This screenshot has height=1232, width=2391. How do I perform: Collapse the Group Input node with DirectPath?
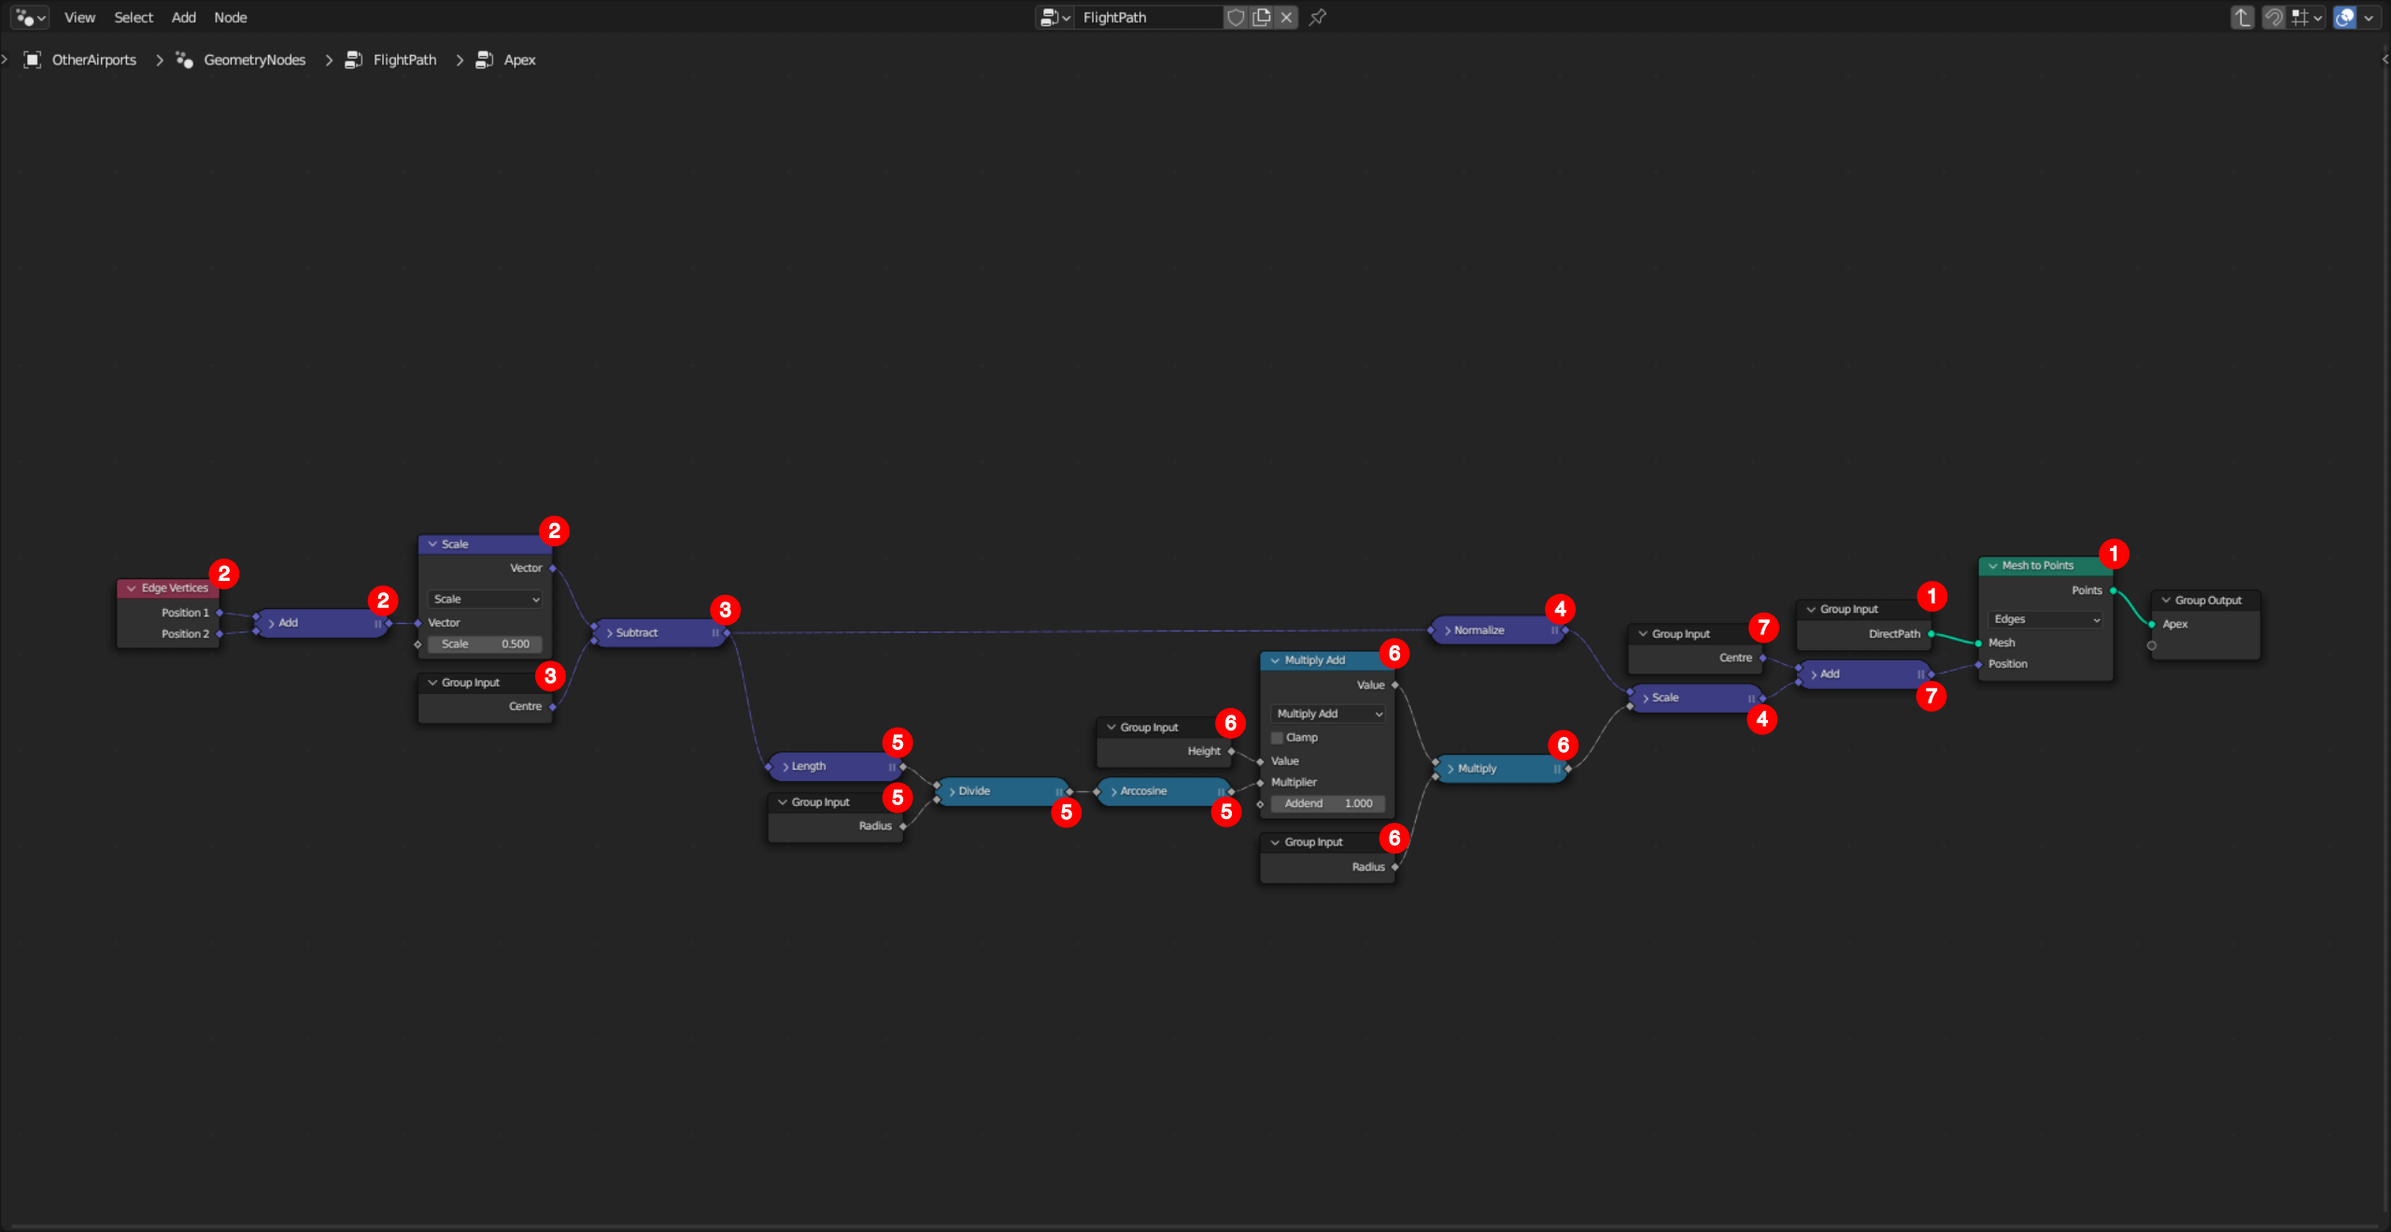(x=1811, y=609)
